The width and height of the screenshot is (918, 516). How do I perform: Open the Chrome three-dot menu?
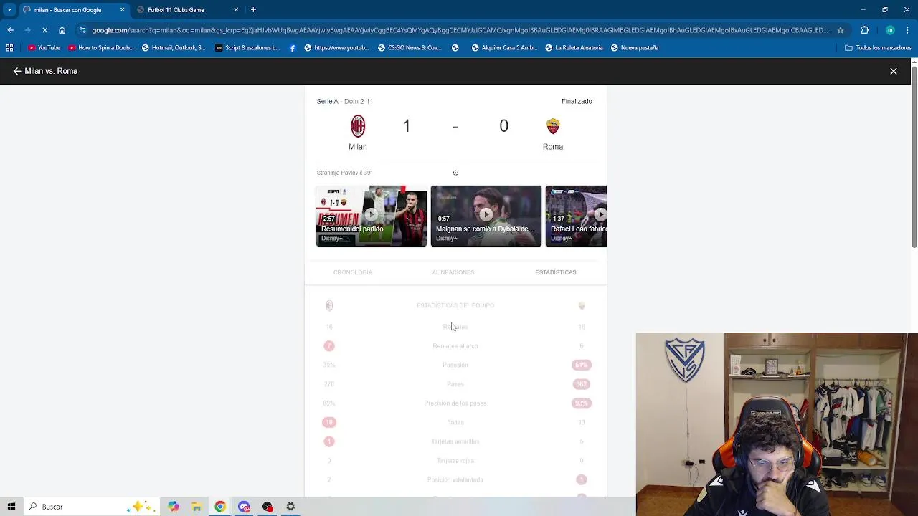pos(907,30)
